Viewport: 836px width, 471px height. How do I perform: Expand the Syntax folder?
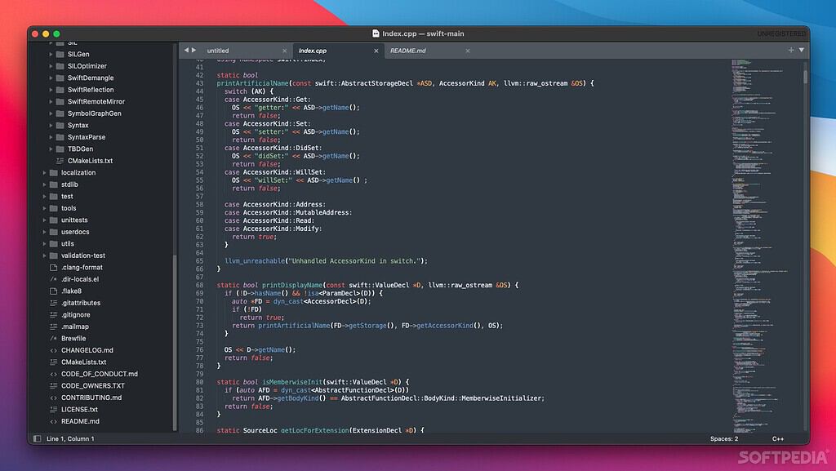tap(51, 125)
